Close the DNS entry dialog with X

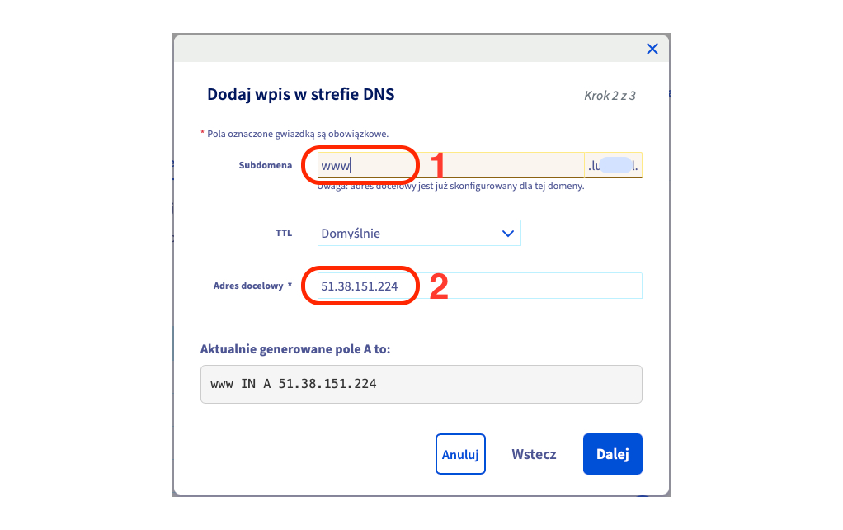pos(652,49)
